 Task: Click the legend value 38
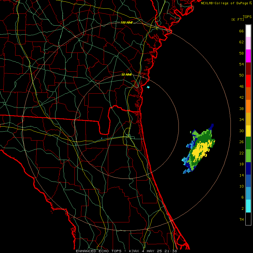pyautogui.click(x=241, y=109)
